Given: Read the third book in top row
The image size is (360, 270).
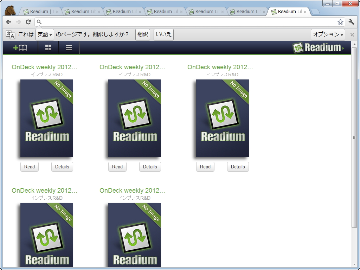Looking at the screenshot, I should (205, 167).
